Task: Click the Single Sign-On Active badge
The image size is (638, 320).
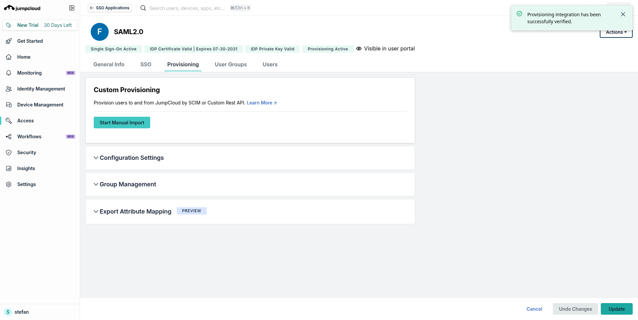Action: click(x=114, y=49)
